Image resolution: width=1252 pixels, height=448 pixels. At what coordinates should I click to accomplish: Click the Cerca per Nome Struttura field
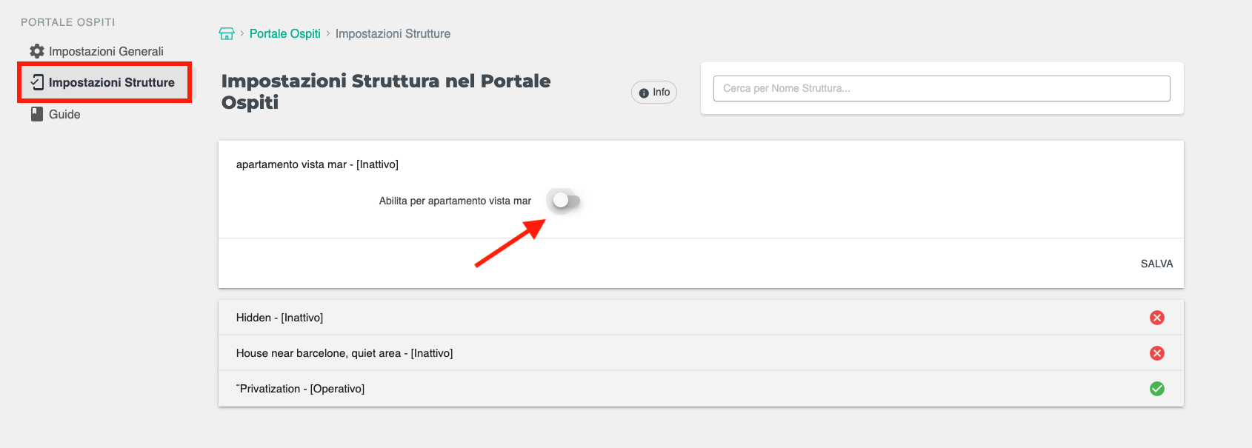pos(941,88)
